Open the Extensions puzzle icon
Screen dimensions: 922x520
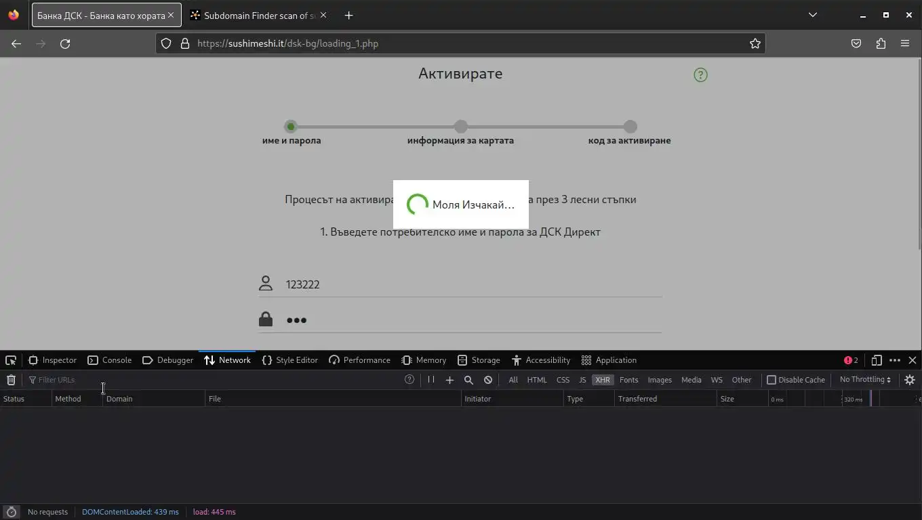coord(881,43)
